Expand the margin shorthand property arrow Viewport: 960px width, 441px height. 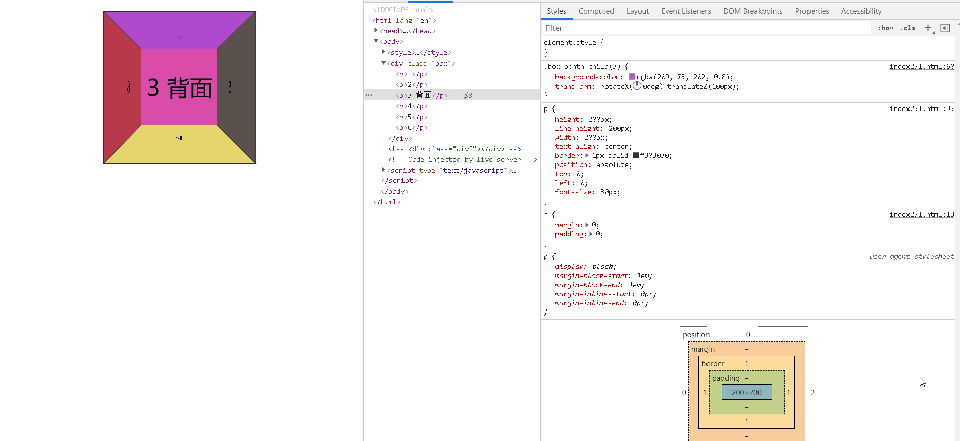(587, 225)
